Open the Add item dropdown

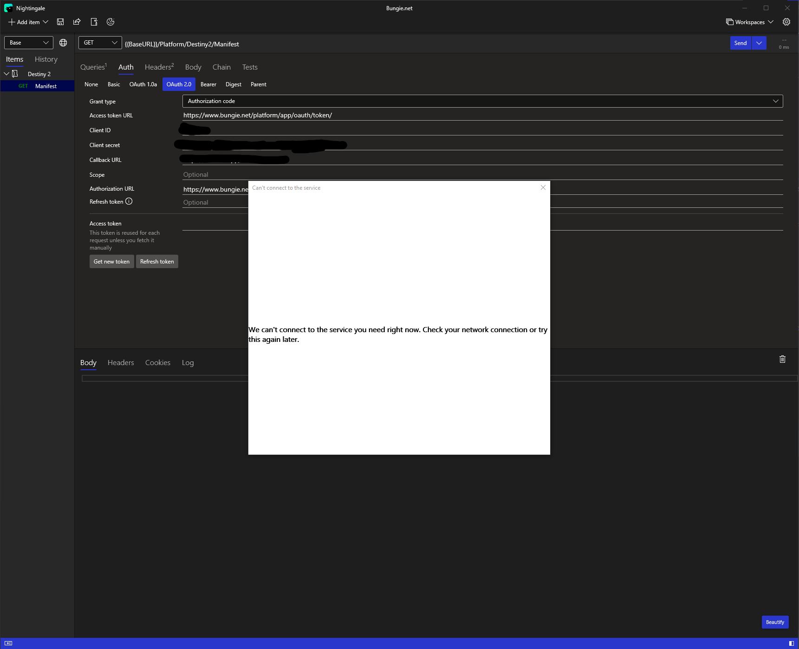(x=28, y=22)
